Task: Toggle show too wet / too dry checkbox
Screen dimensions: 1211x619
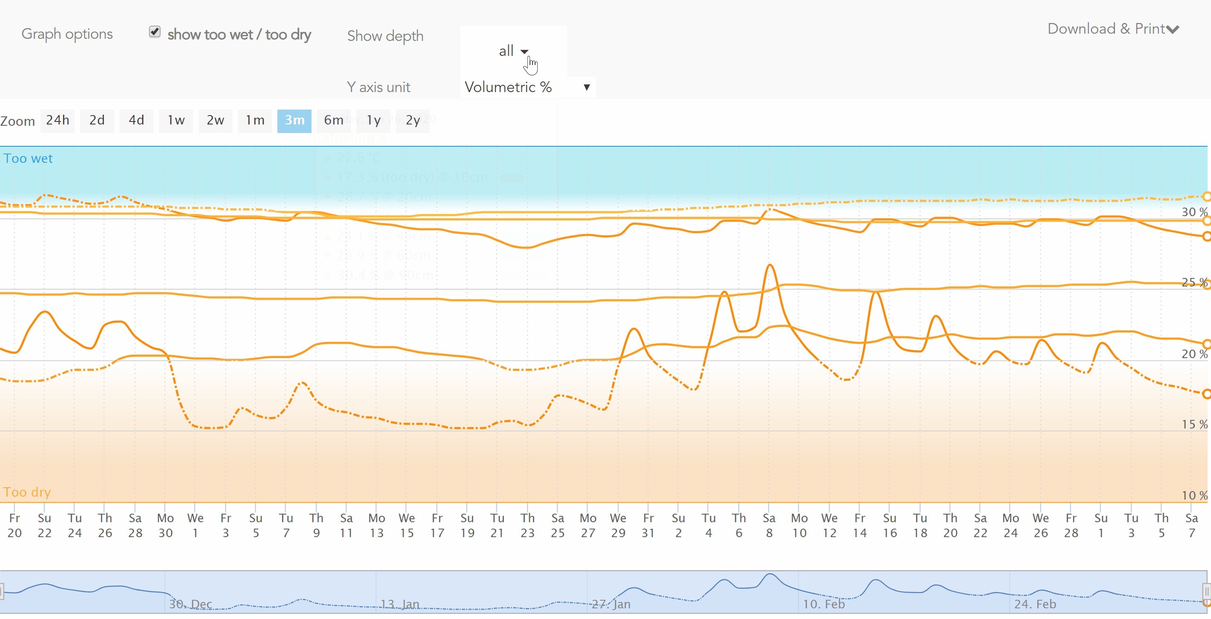Action: 154,32
